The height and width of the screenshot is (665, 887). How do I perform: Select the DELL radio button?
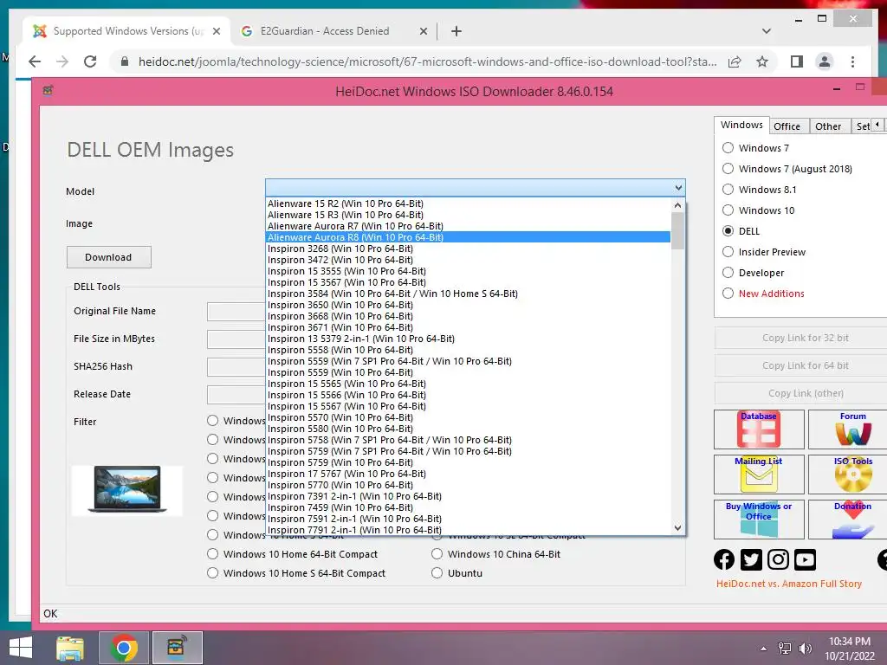pos(728,230)
